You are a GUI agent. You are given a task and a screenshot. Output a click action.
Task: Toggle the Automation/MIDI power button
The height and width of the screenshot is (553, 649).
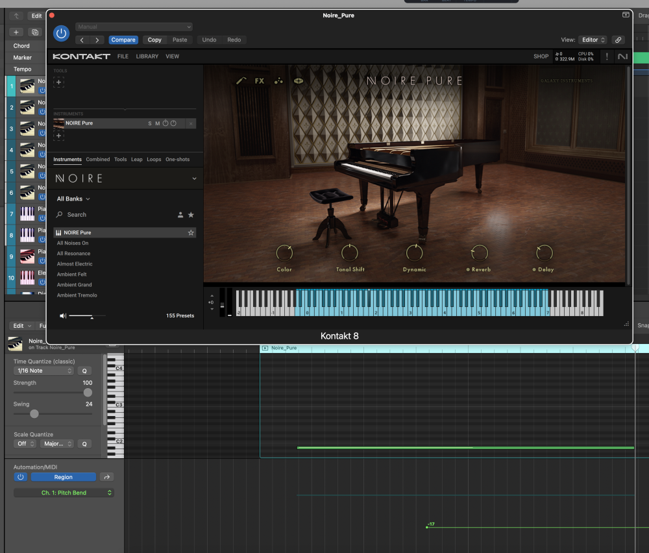(20, 477)
